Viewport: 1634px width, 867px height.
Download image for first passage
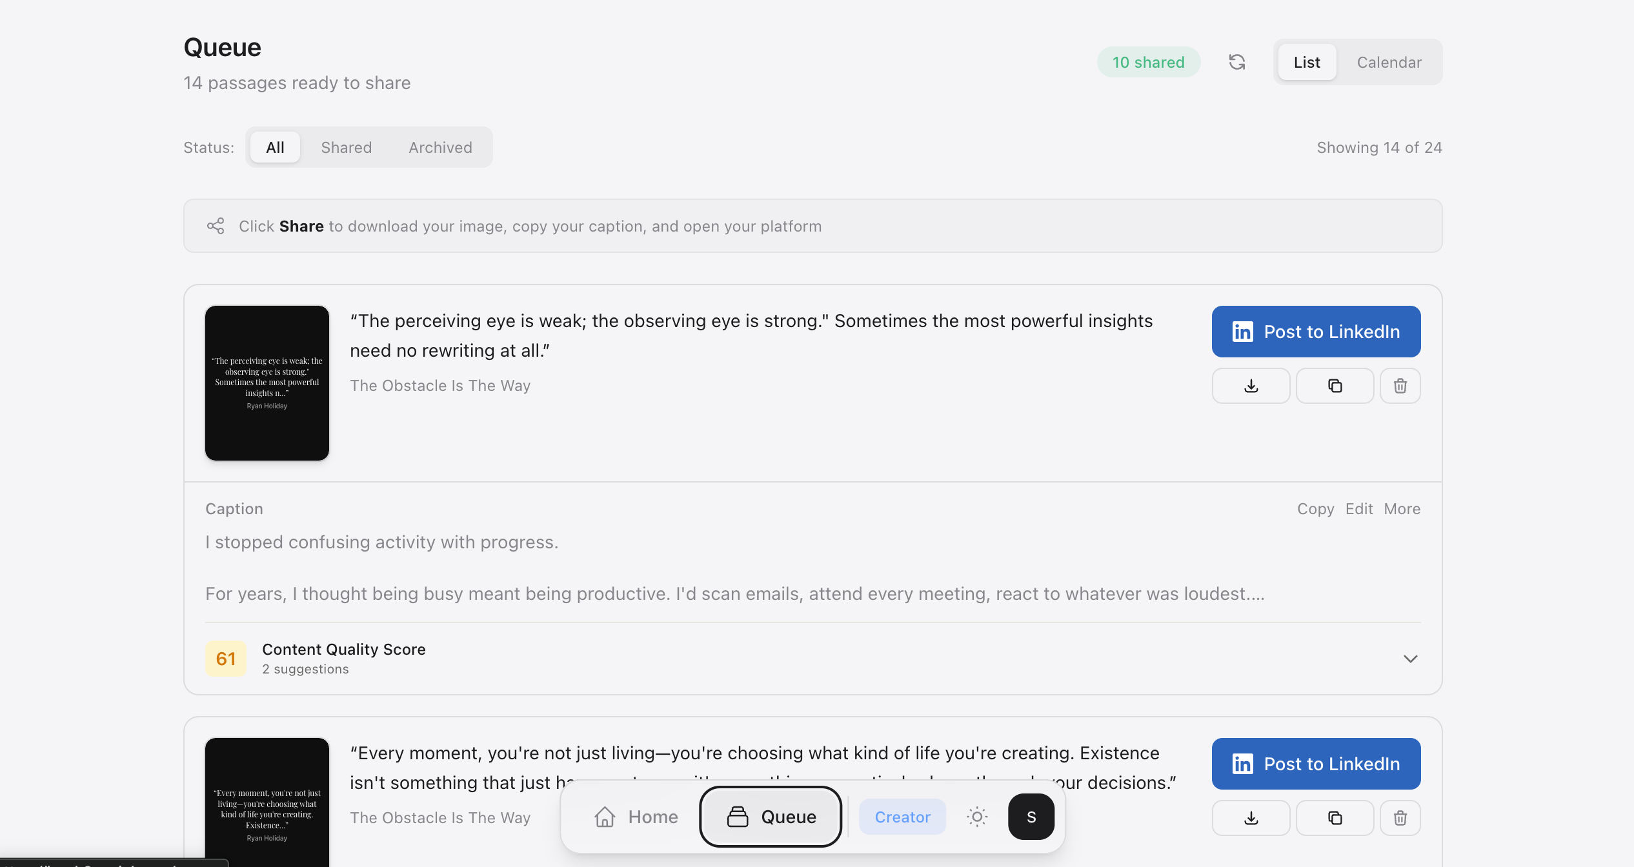coord(1251,386)
